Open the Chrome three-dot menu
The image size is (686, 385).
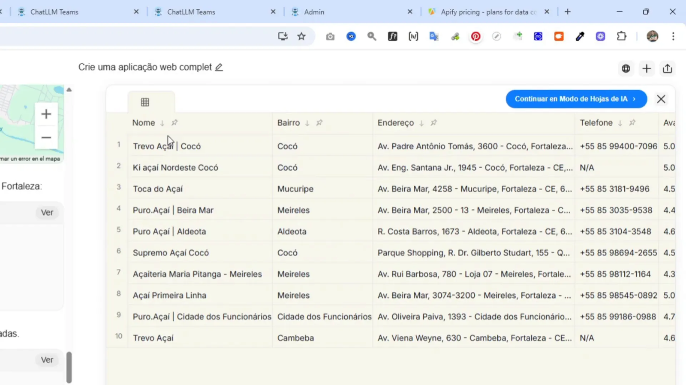click(x=674, y=36)
